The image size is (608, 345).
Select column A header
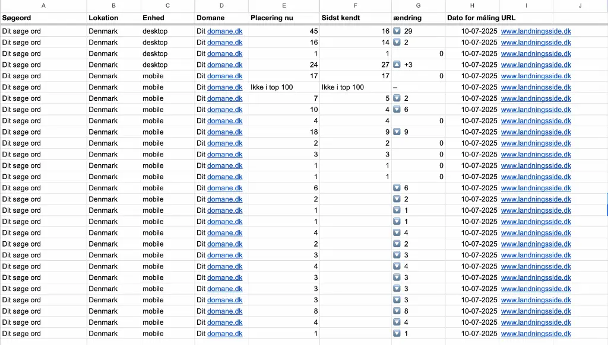click(x=43, y=5)
